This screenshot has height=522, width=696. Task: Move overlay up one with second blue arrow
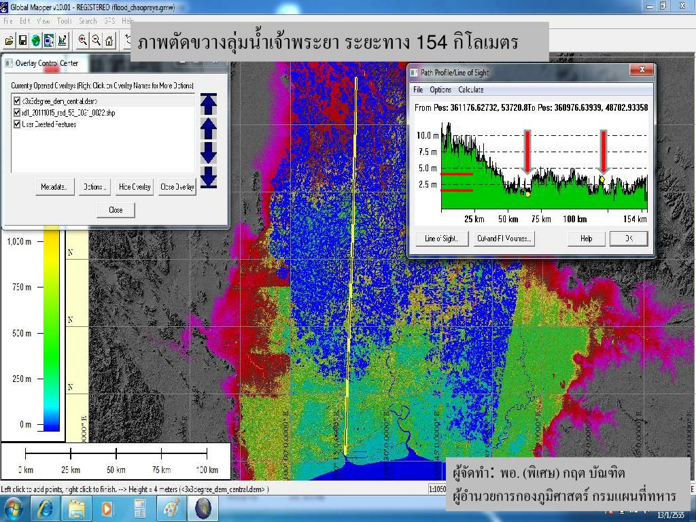coord(208,128)
